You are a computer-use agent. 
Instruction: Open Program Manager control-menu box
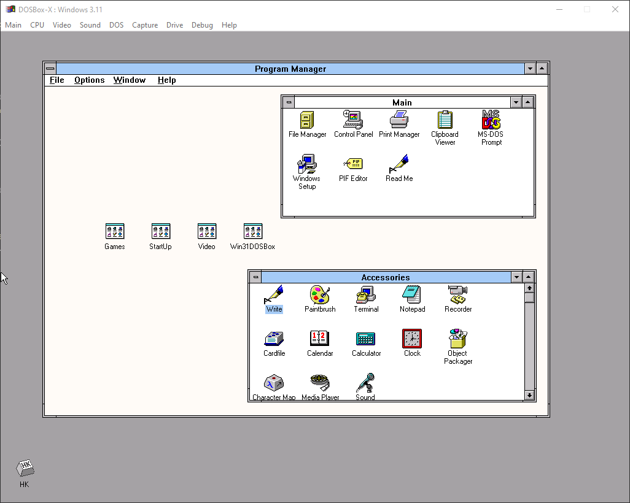point(50,69)
